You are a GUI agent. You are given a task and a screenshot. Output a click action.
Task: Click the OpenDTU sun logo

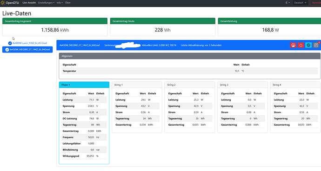3,3
